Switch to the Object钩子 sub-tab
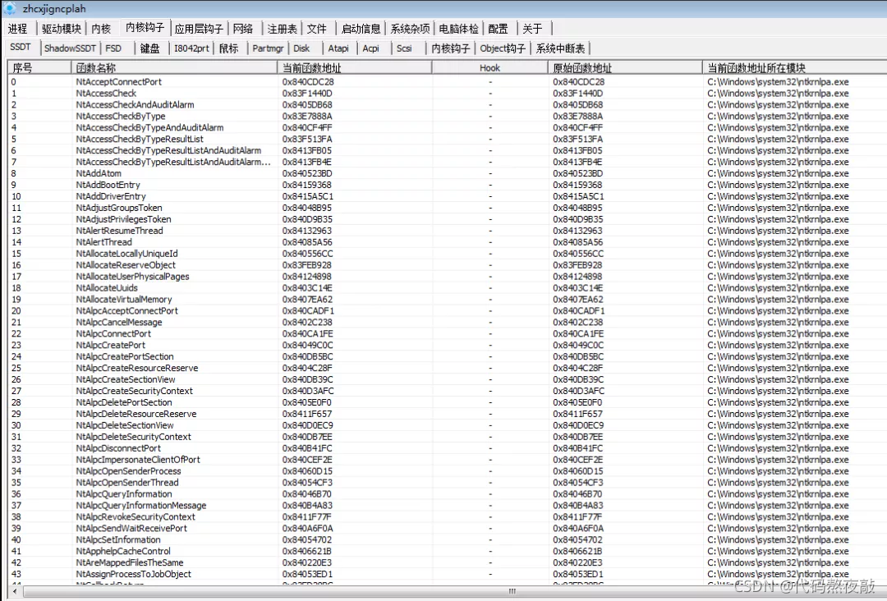The width and height of the screenshot is (887, 601). 503,48
